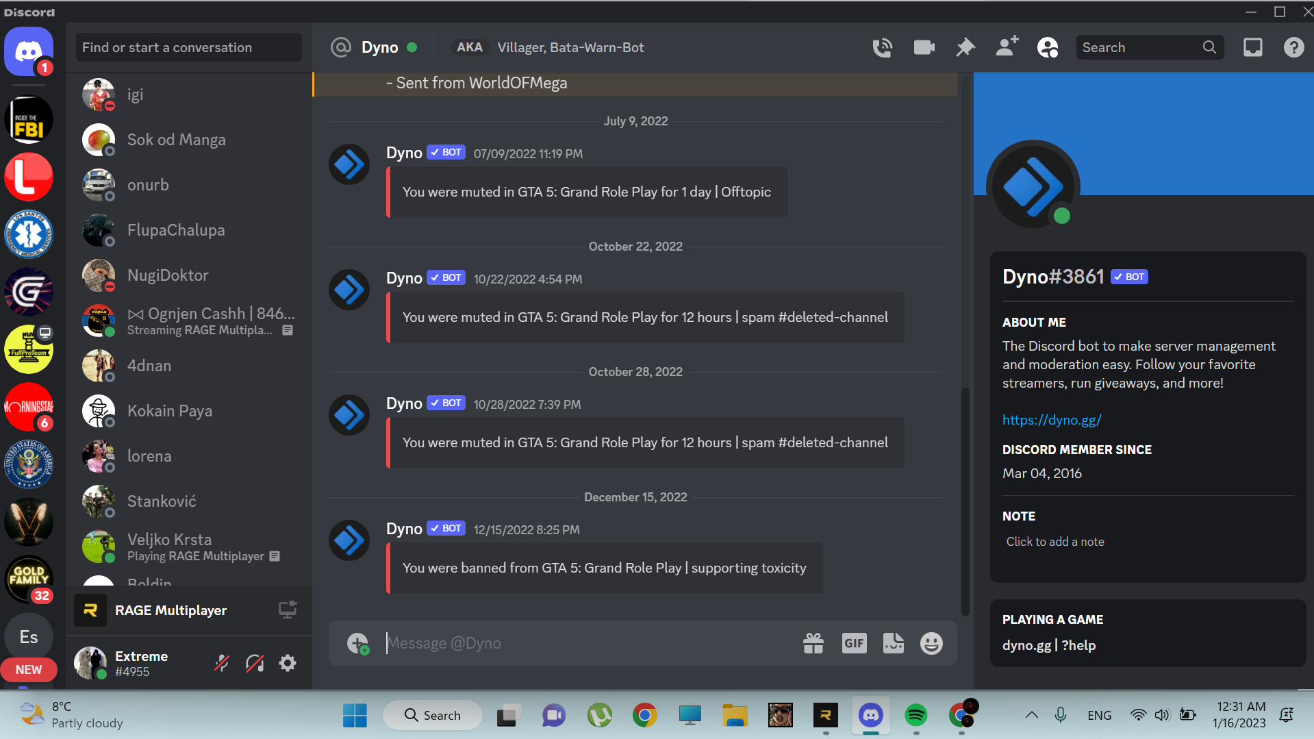Toggle headphone deafen
Viewport: 1314px width, 739px height.
point(255,663)
